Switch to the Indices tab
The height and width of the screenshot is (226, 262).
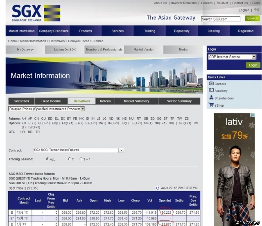click(x=105, y=101)
